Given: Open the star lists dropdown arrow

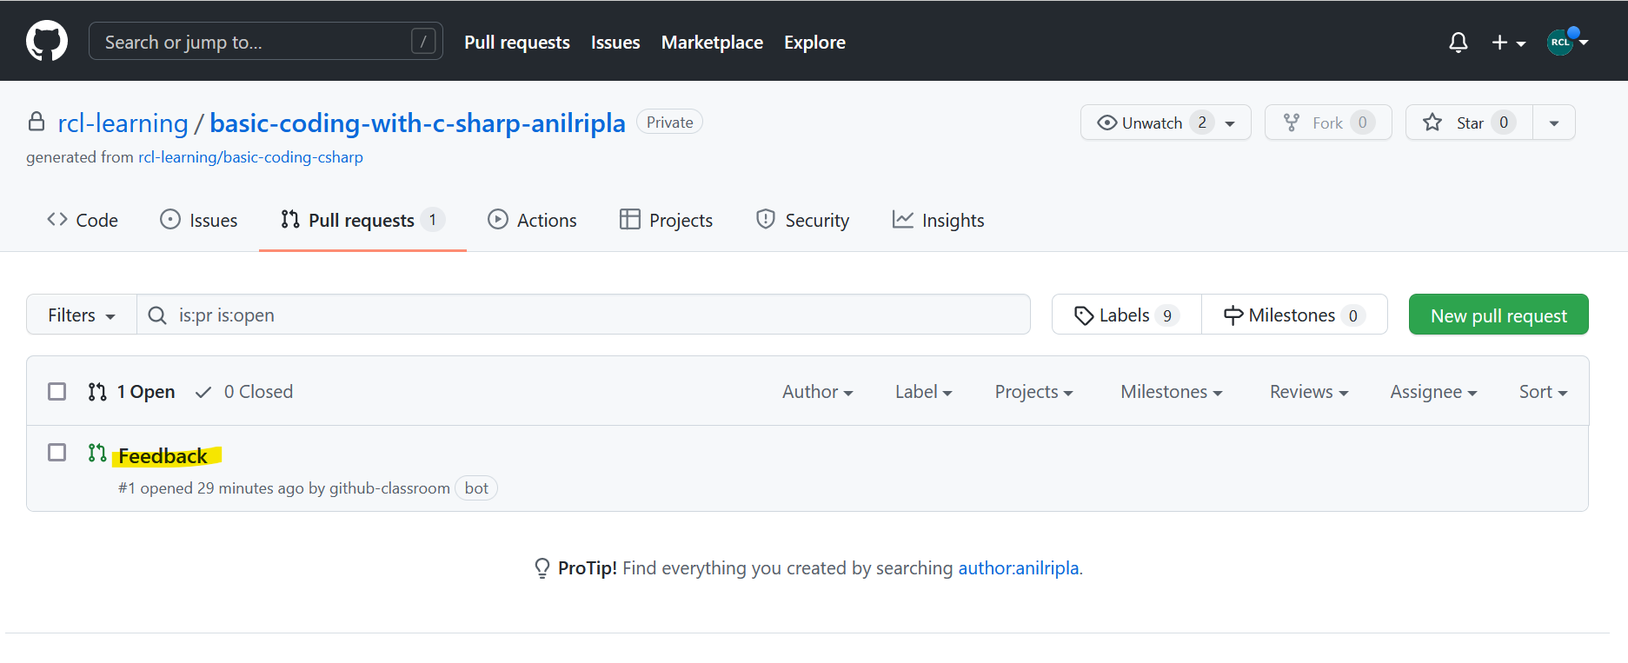Looking at the screenshot, I should (x=1554, y=123).
